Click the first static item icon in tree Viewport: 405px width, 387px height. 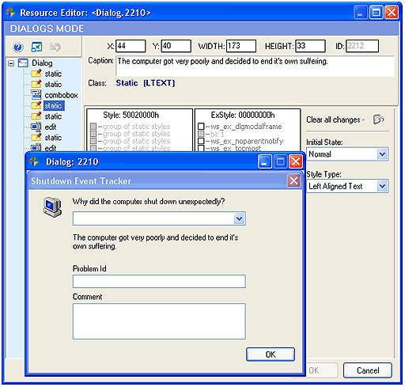36,74
